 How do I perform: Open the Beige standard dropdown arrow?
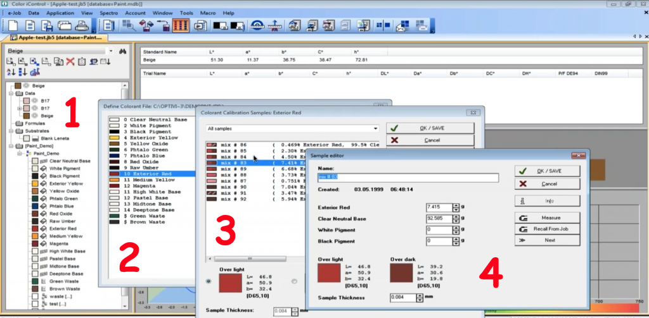(111, 51)
